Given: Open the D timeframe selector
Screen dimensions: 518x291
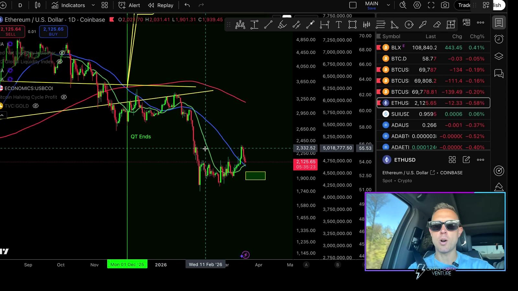Looking at the screenshot, I should coord(20,5).
